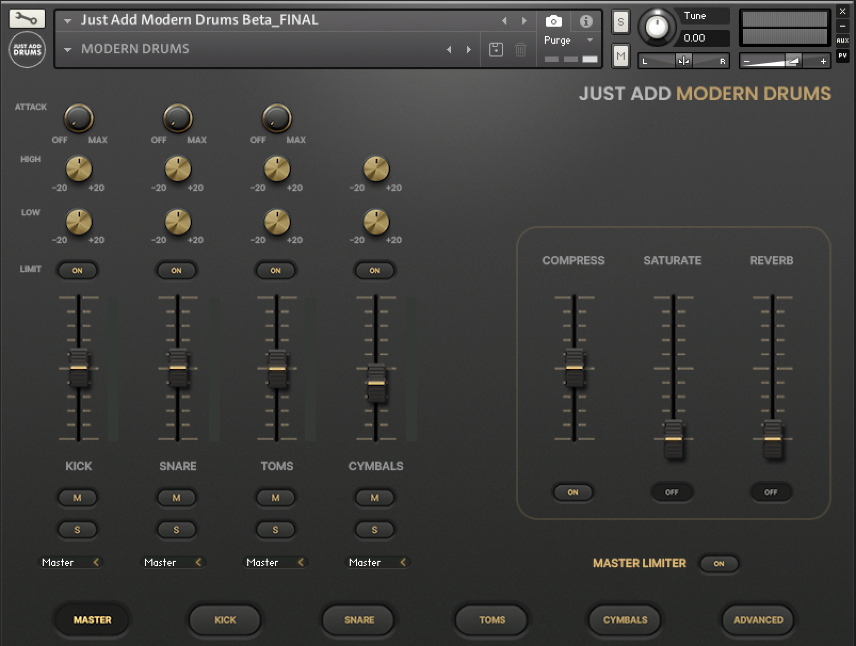Toggle the Kick limiter ON button

(77, 270)
